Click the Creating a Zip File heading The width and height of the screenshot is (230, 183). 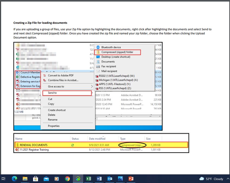pos(40,23)
